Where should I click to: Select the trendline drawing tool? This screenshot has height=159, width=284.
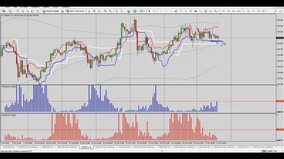[x=170, y=11]
